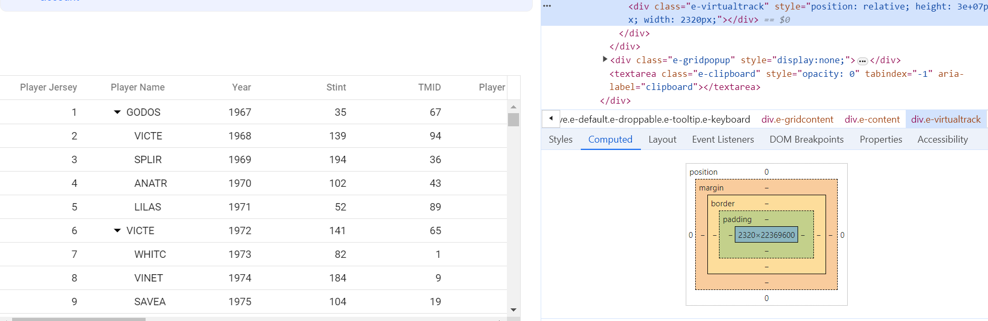Select div.e-virtualtrack in the breadcrumb
The height and width of the screenshot is (321, 988).
pos(946,119)
